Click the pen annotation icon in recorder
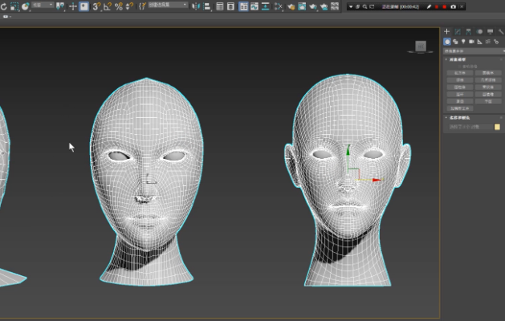This screenshot has width=505, height=321. coord(429,6)
